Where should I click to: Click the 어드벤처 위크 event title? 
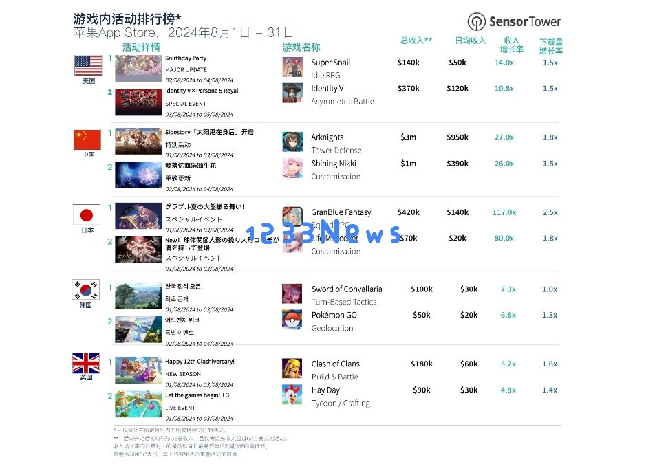coord(182,320)
